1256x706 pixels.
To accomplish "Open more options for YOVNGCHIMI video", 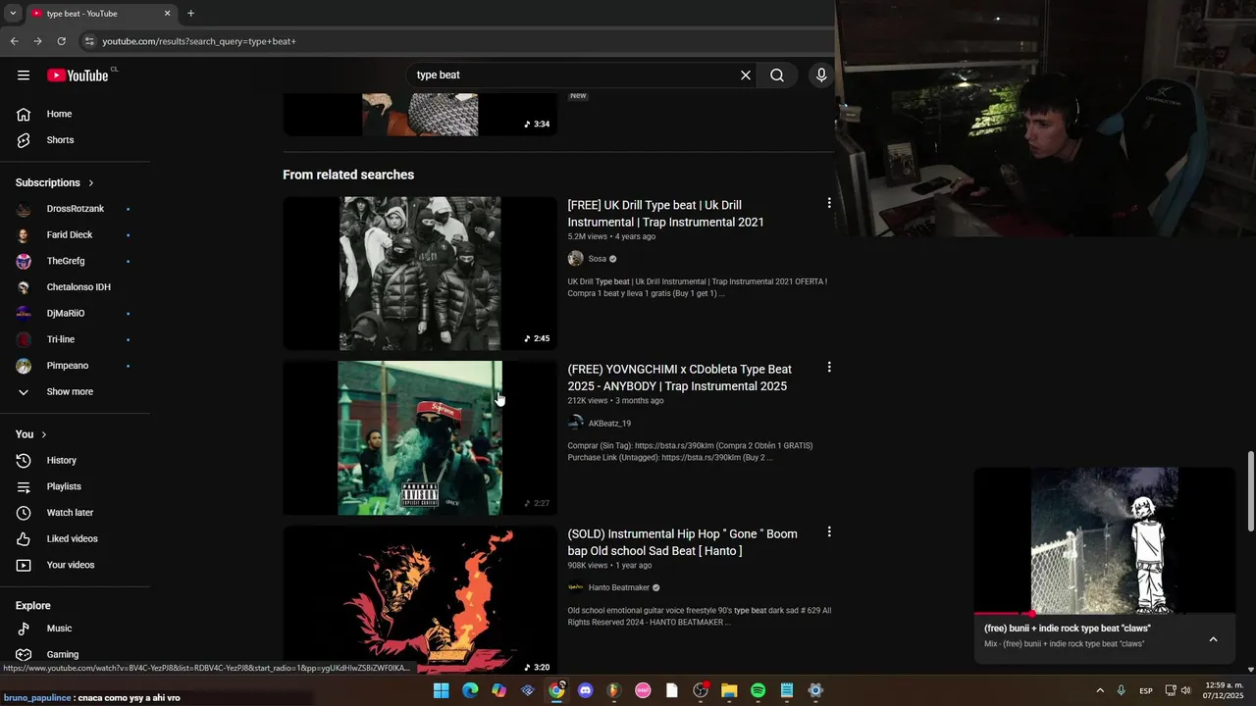I will [829, 368].
